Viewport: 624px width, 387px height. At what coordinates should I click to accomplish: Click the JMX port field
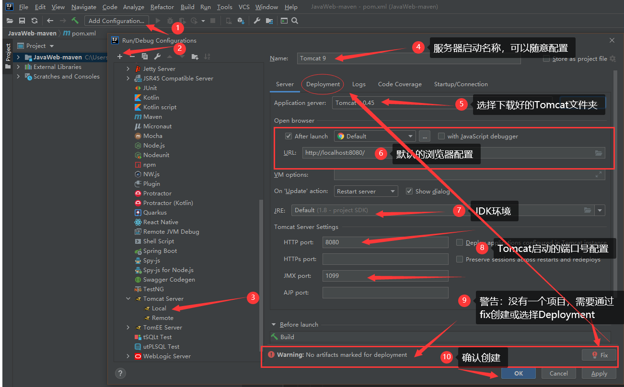[385, 276]
